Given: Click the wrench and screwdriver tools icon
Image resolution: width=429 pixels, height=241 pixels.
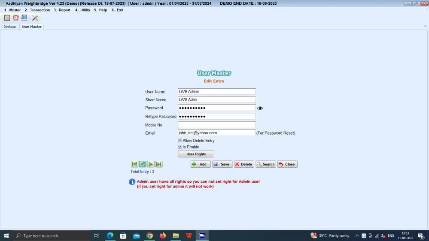Looking at the screenshot, I should pos(35,18).
